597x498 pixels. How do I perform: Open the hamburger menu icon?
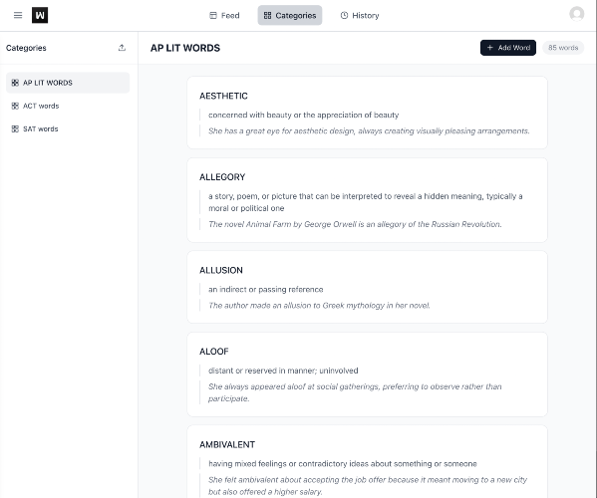click(18, 15)
